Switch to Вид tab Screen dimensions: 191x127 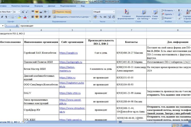pos(83,6)
